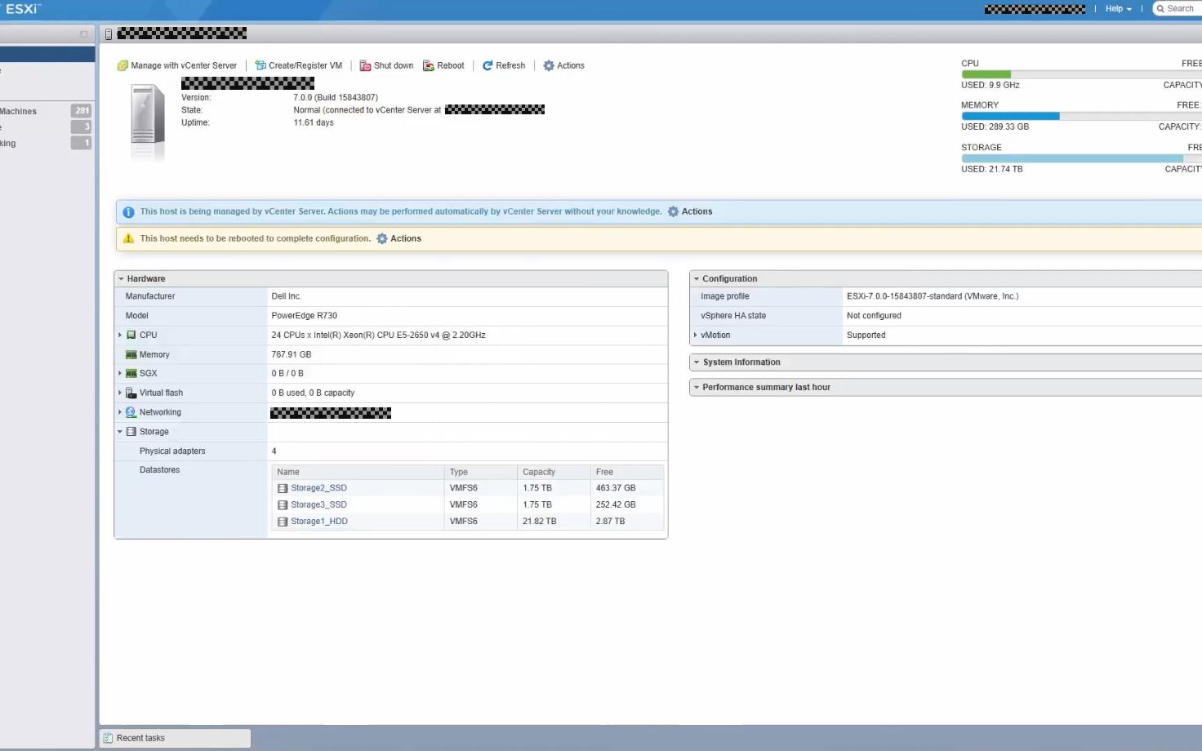Open Recent tasks panel
Viewport: 1202px width, 751px height.
point(175,738)
